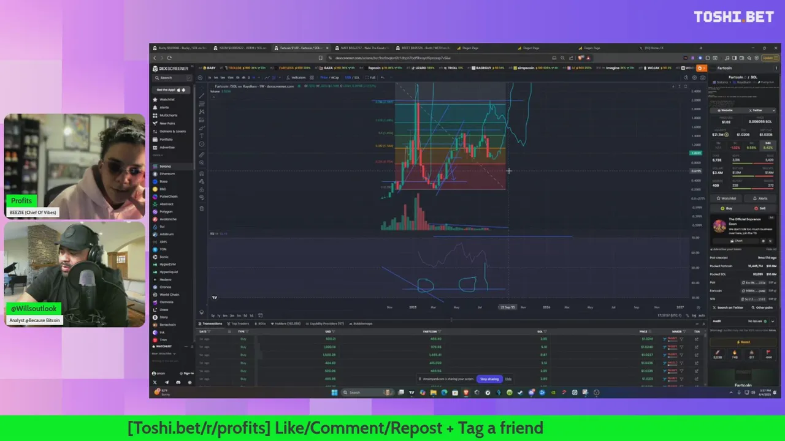Click the Search on Twitter button
785x441 pixels.
728,307
